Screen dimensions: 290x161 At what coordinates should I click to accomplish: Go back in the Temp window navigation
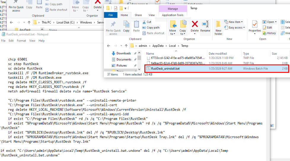[x=109, y=46]
